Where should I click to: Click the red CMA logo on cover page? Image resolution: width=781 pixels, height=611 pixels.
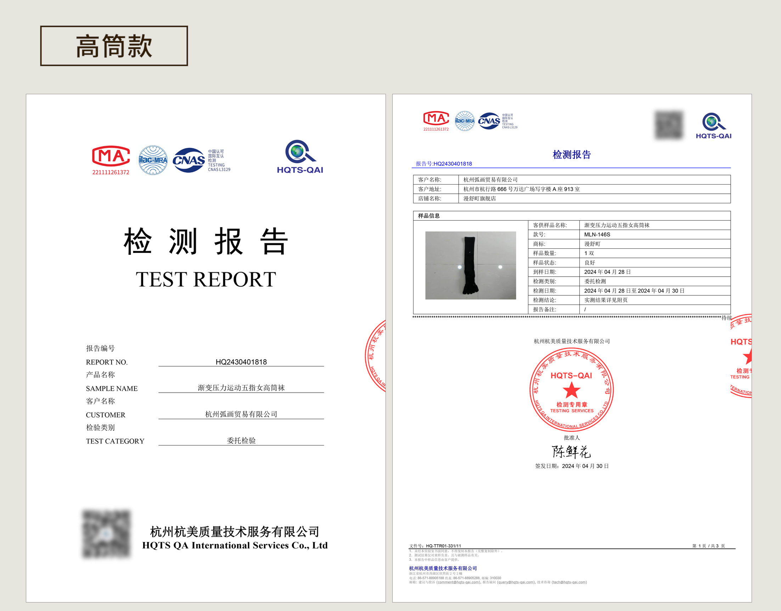coord(111,156)
